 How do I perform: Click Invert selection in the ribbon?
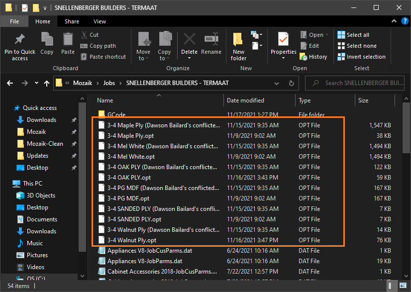(361, 57)
